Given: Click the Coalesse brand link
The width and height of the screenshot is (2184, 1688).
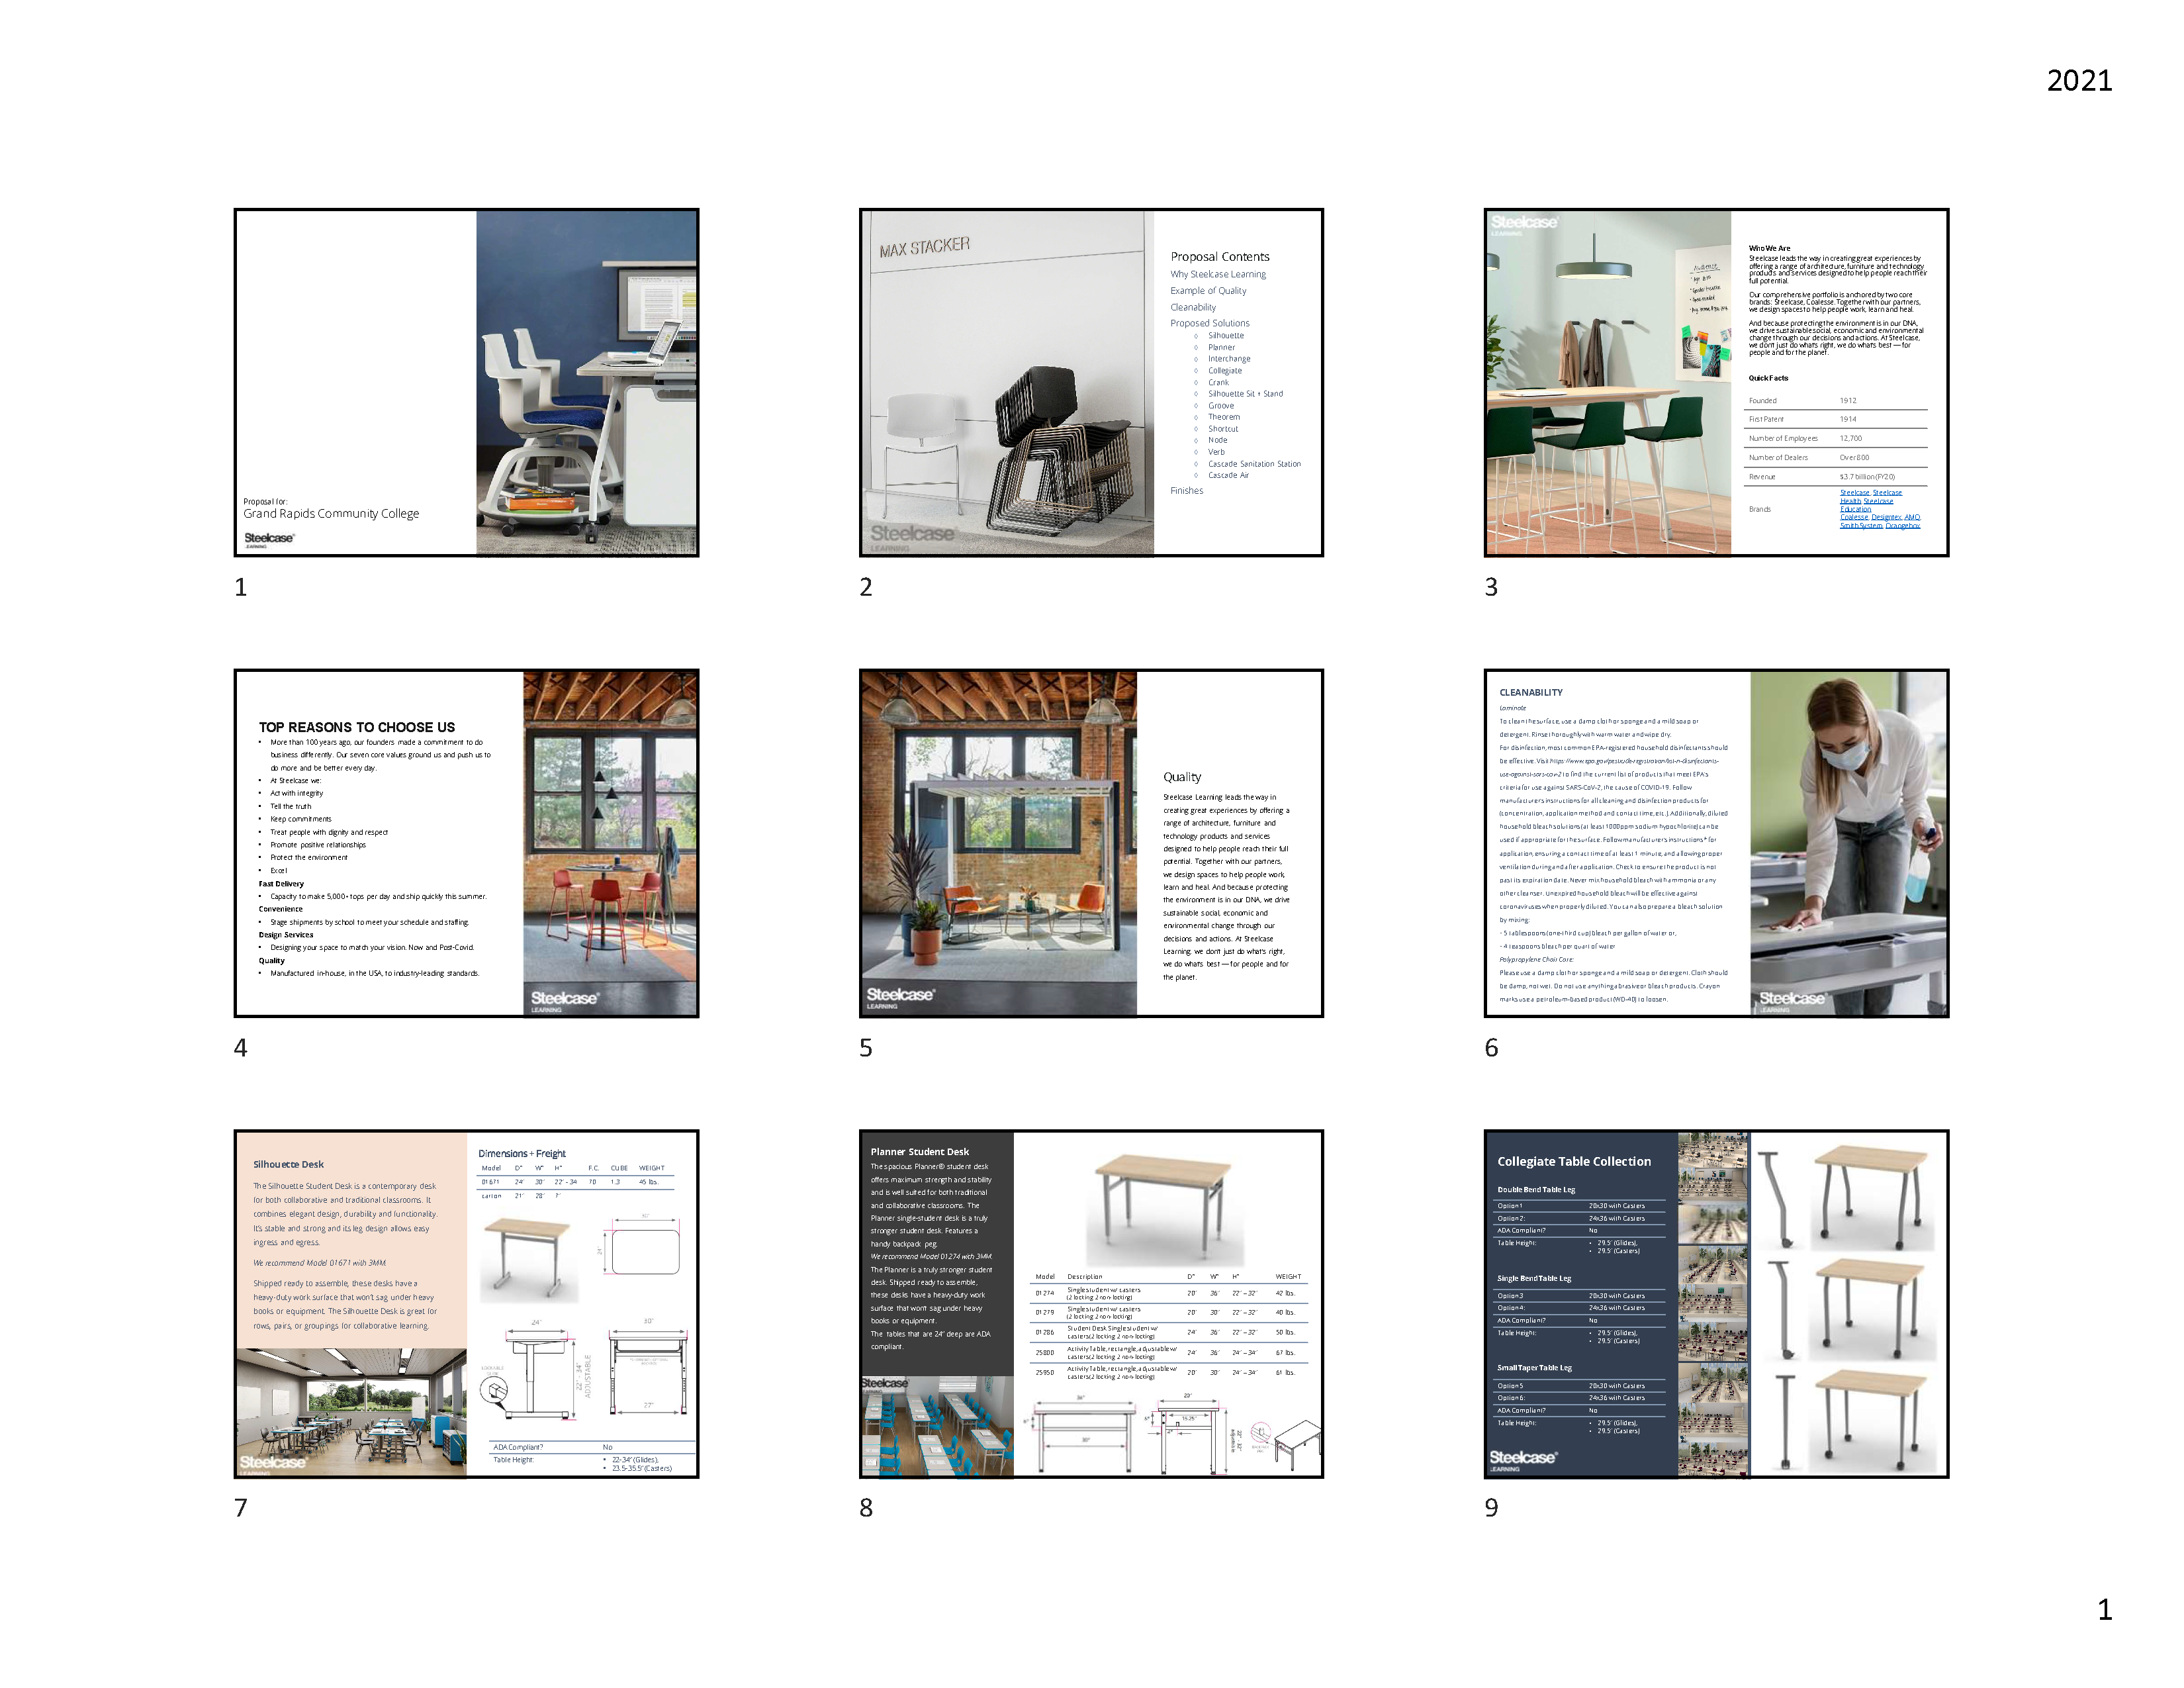Looking at the screenshot, I should pos(1854,517).
